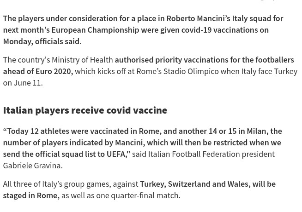Click the name "Roberto Mancini's" in lead paragraph

[198, 18]
